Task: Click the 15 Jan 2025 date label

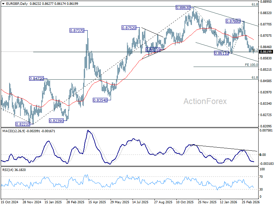Action: (53, 202)
